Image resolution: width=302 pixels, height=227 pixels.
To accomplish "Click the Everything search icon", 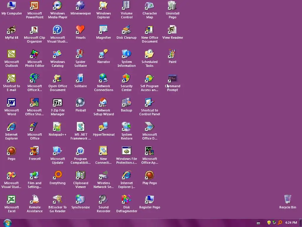I will click(x=58, y=175).
